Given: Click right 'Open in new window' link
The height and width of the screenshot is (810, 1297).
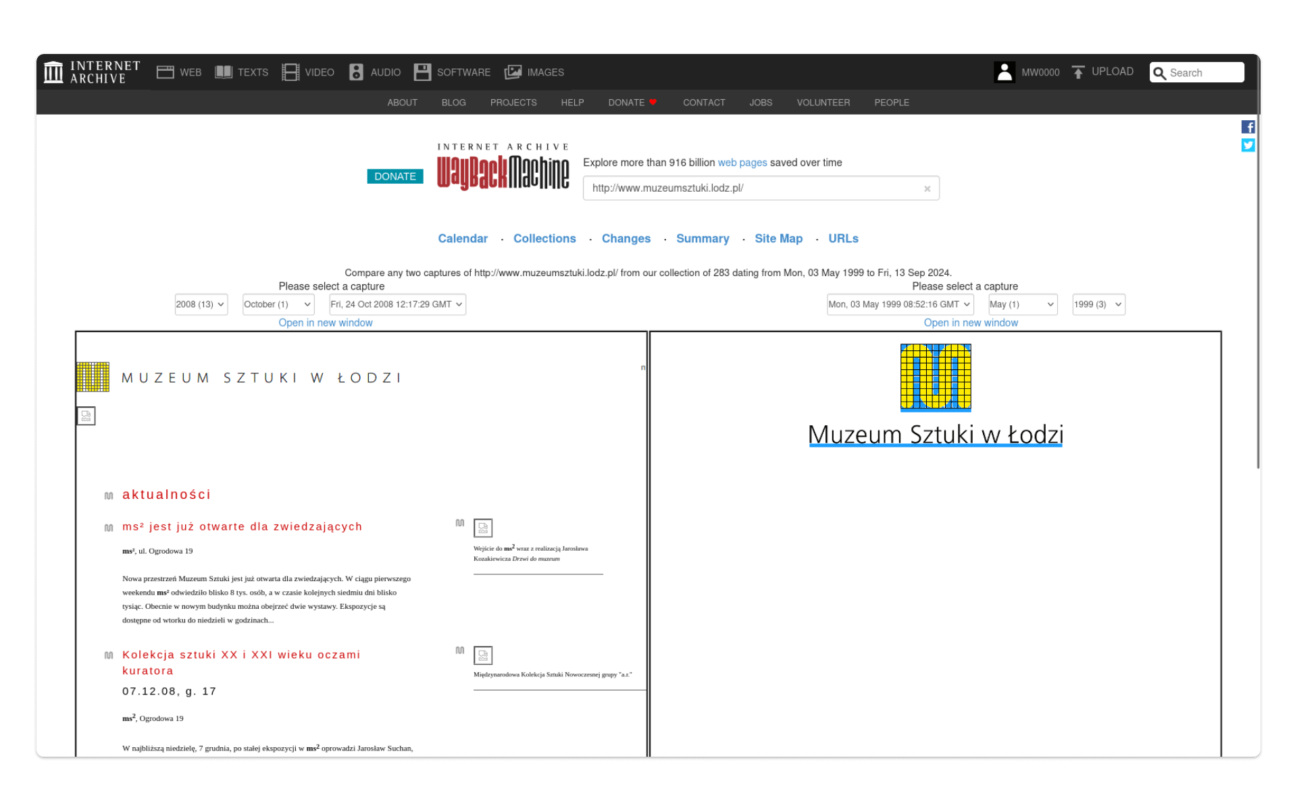Looking at the screenshot, I should coord(971,323).
